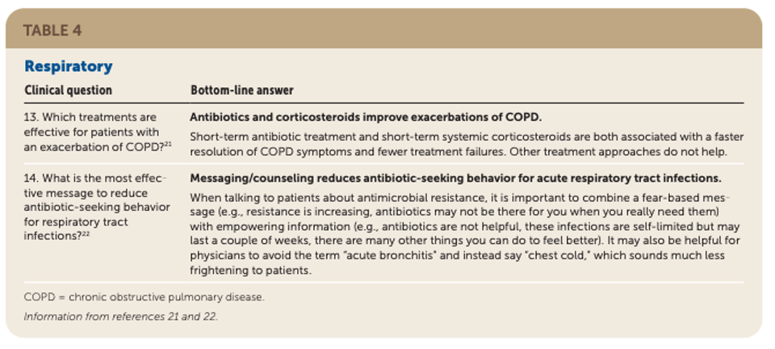Click bold text about antibiotics and corticosteroids

click(x=366, y=118)
